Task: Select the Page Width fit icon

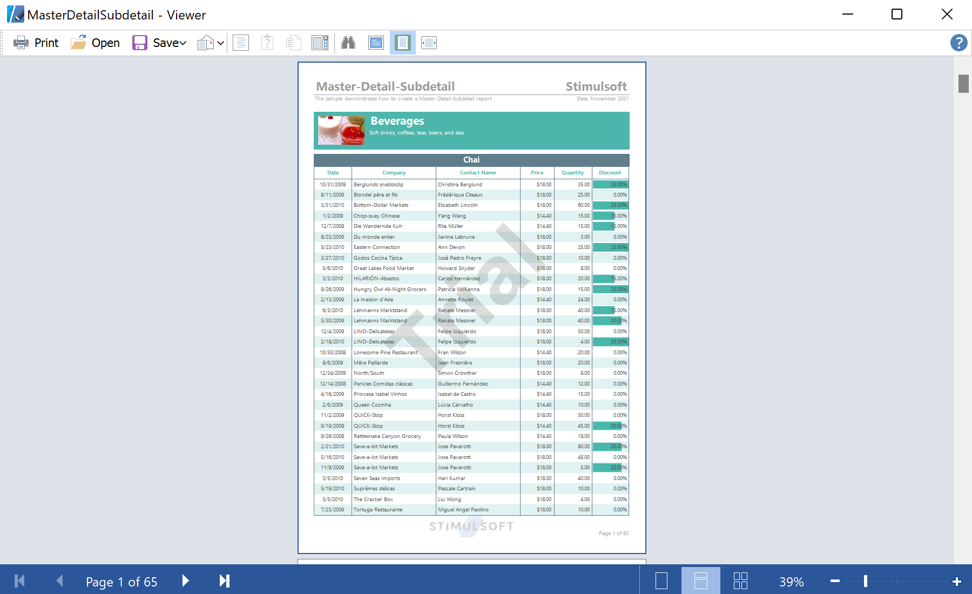Action: (x=429, y=43)
